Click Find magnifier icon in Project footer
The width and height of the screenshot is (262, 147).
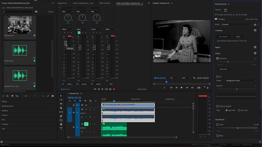tap(48, 96)
